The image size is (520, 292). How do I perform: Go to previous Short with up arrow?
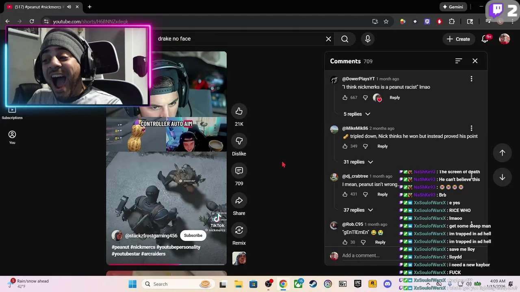[502, 153]
